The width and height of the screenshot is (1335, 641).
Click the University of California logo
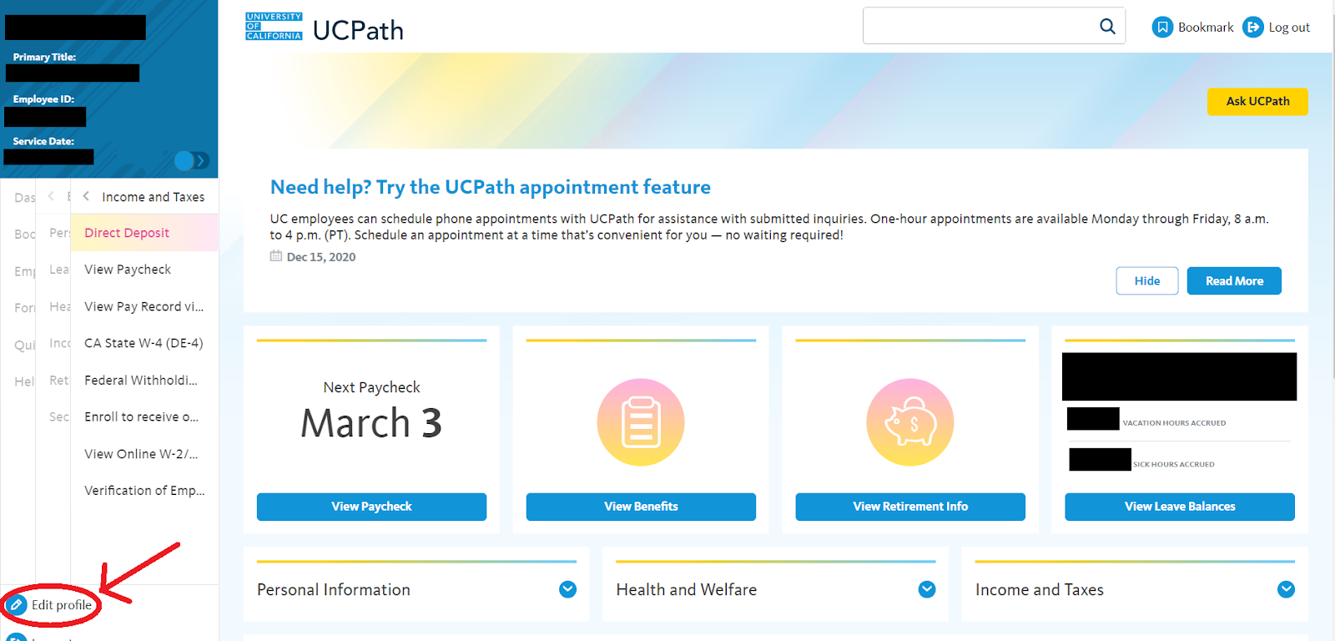pos(274,27)
